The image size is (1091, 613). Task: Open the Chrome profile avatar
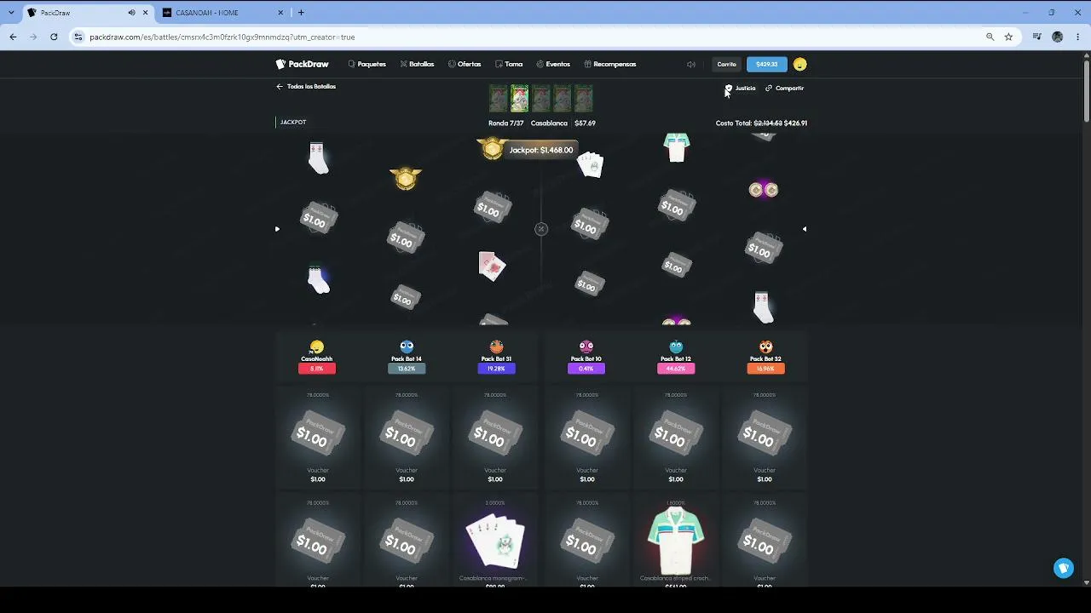coord(1058,37)
